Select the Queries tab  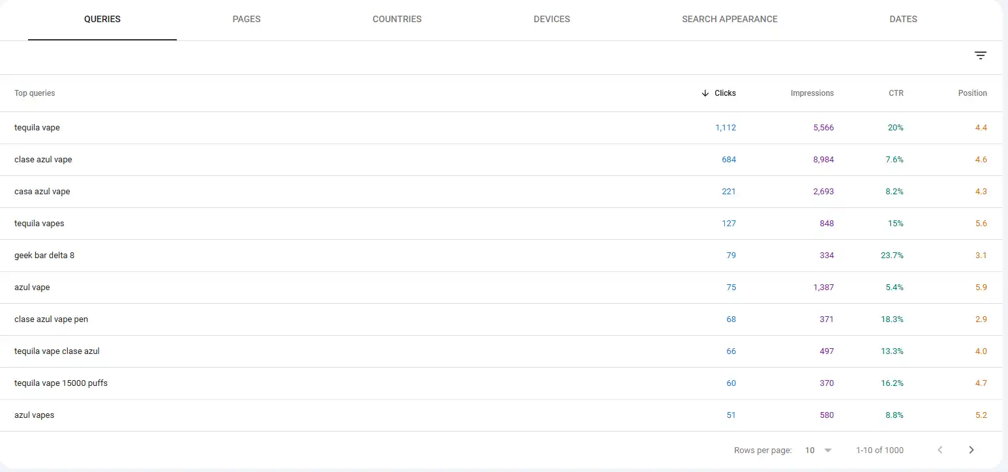click(102, 20)
